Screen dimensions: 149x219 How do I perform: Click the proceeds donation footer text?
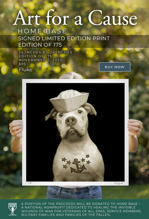[x=81, y=209]
